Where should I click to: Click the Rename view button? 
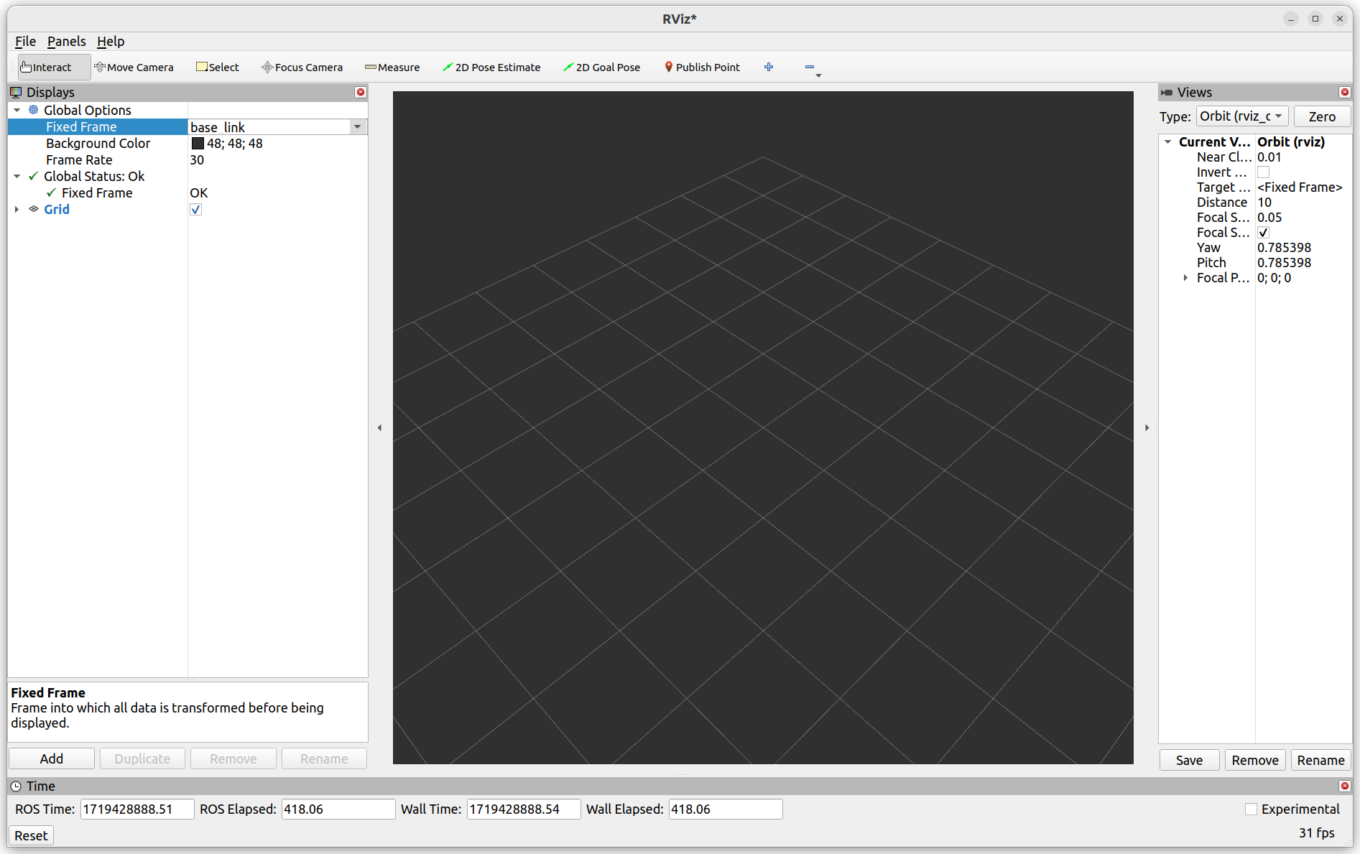click(1320, 760)
